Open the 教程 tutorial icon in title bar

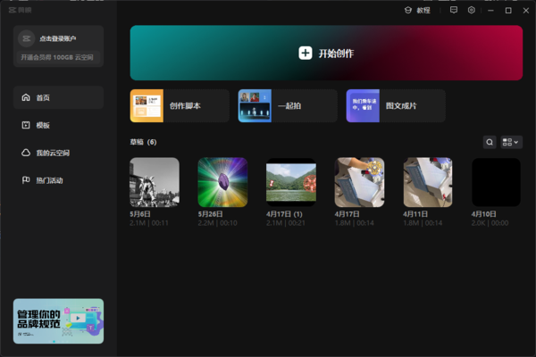pos(407,10)
